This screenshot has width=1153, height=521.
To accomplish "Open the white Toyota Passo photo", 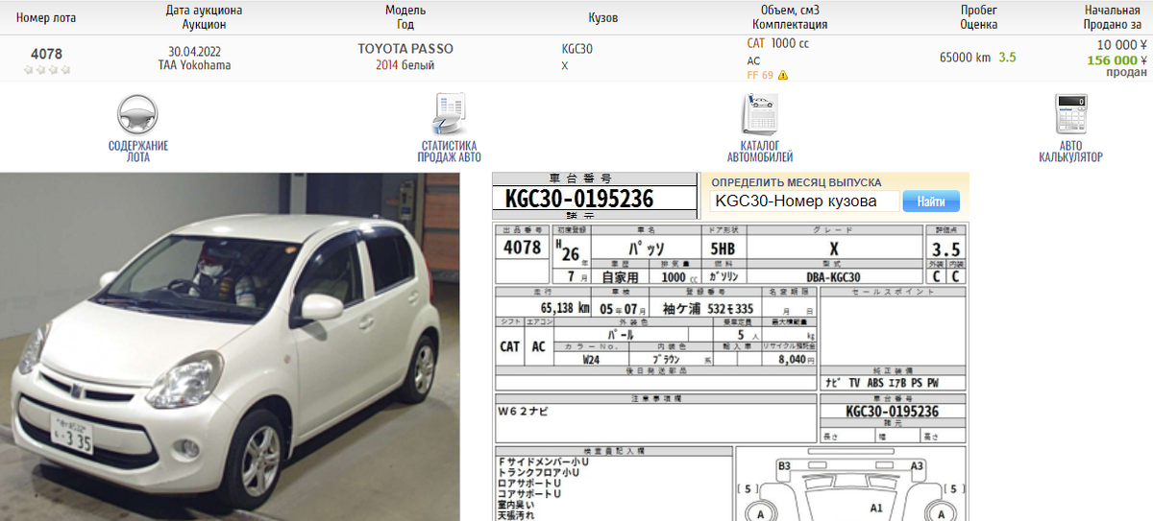I will (x=230, y=346).
